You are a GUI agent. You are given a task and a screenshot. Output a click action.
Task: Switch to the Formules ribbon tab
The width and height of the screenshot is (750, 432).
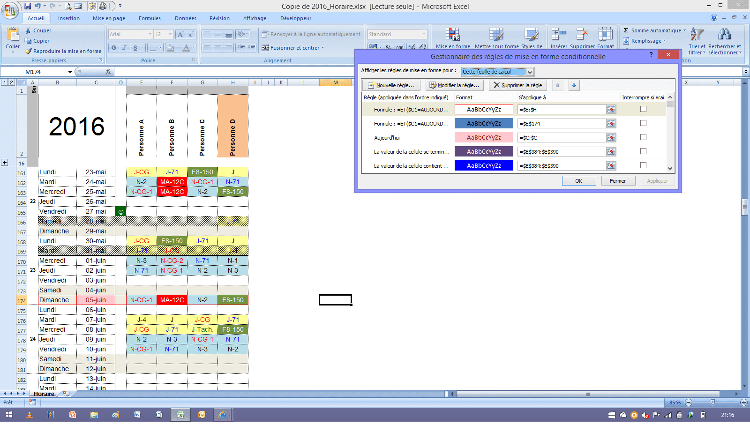tap(150, 18)
